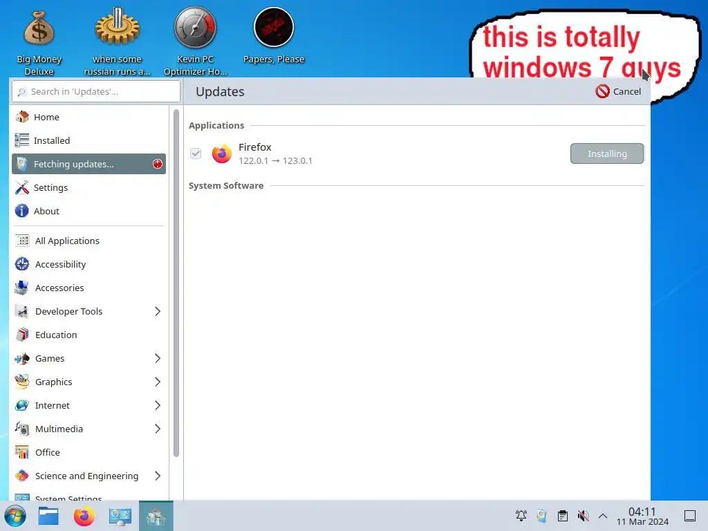Expand the Graphics category arrow
The image size is (708, 531).
[157, 382]
